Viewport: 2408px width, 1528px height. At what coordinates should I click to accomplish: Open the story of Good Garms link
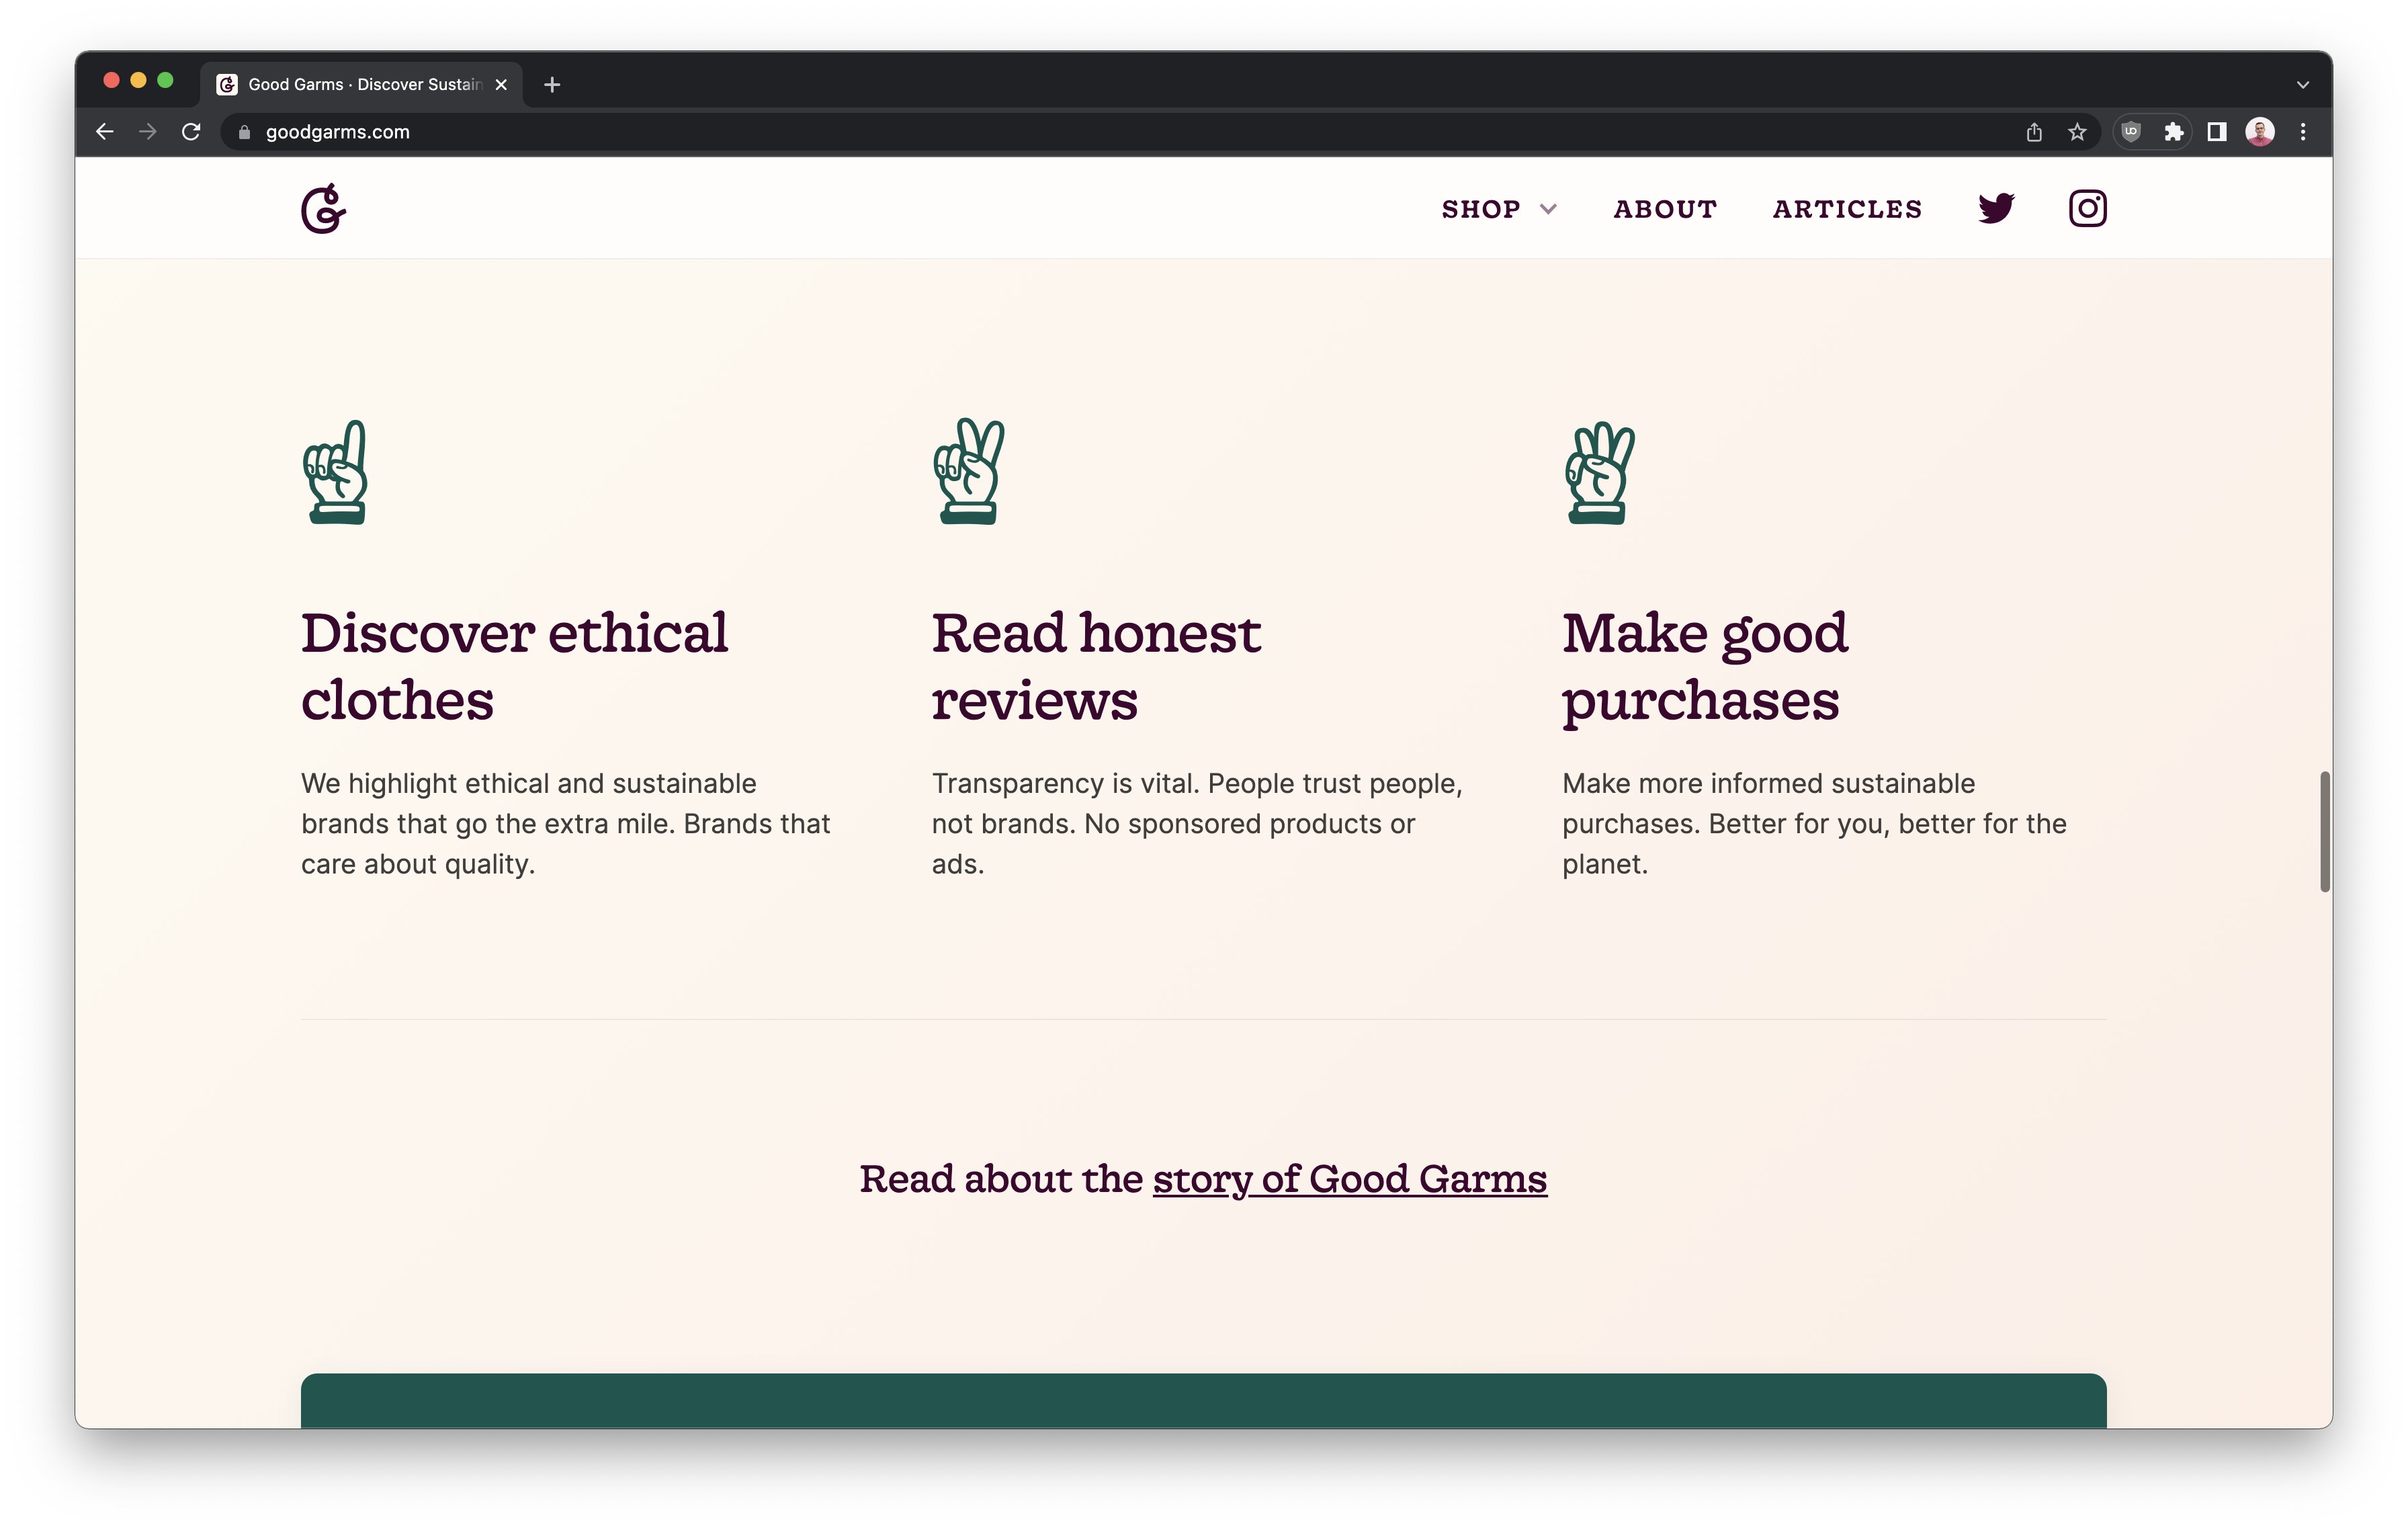(1349, 1179)
